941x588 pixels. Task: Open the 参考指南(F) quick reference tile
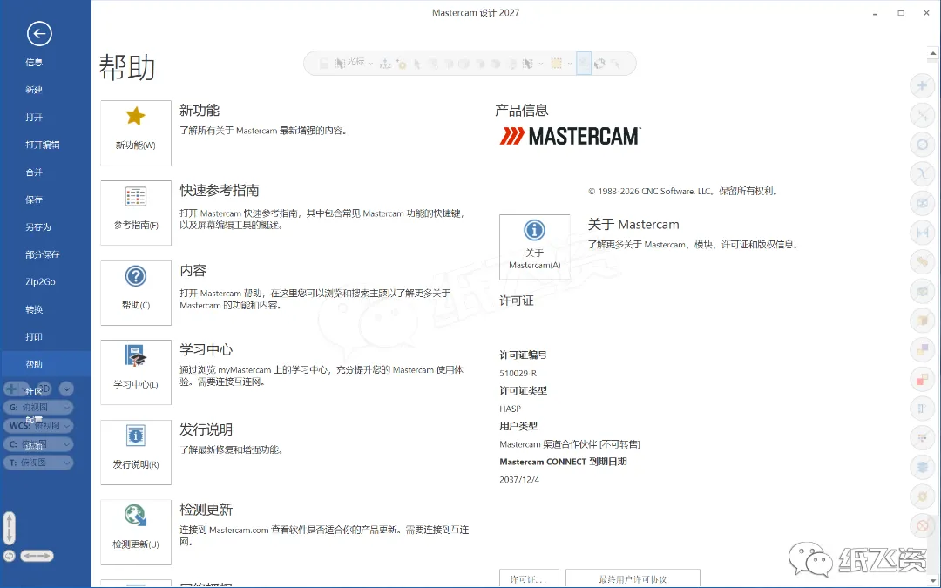pos(136,213)
